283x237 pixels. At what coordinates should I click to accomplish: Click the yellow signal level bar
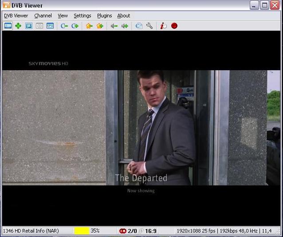82,231
